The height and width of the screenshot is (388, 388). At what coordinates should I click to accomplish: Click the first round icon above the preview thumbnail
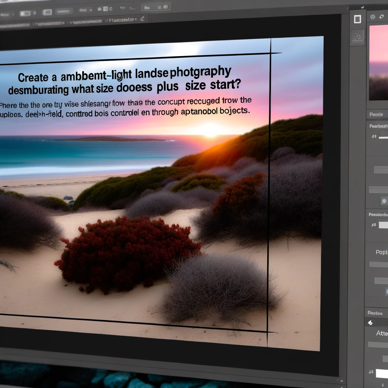[373, 17]
